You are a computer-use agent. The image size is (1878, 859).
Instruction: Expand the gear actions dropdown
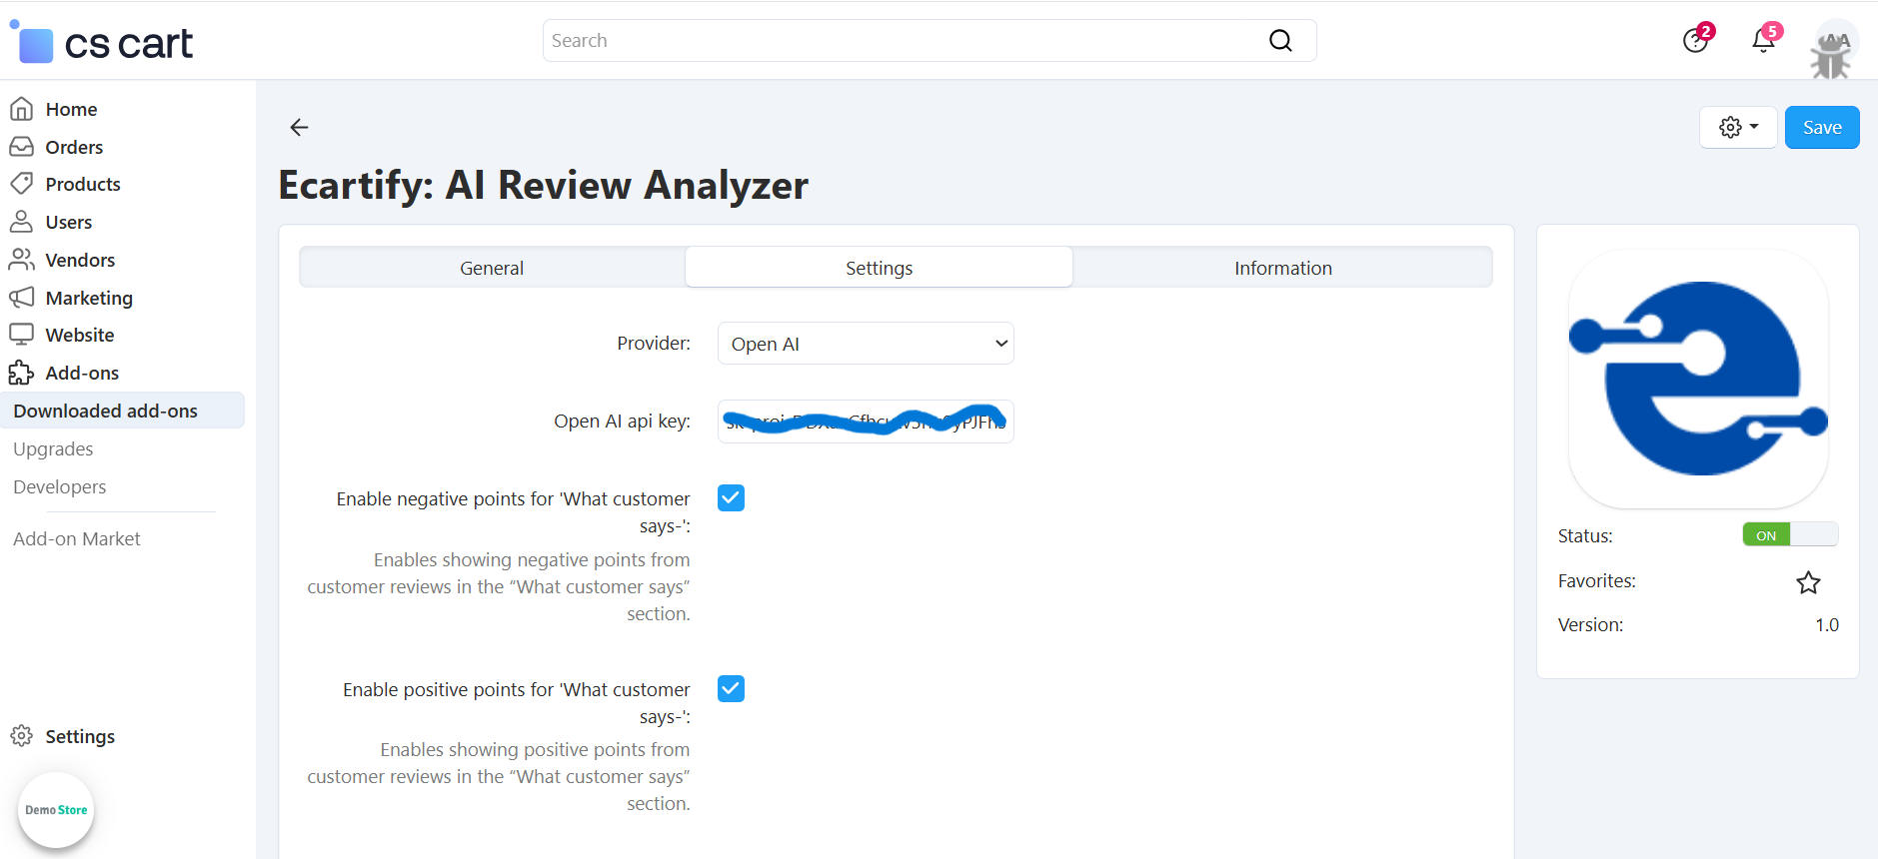(x=1738, y=128)
